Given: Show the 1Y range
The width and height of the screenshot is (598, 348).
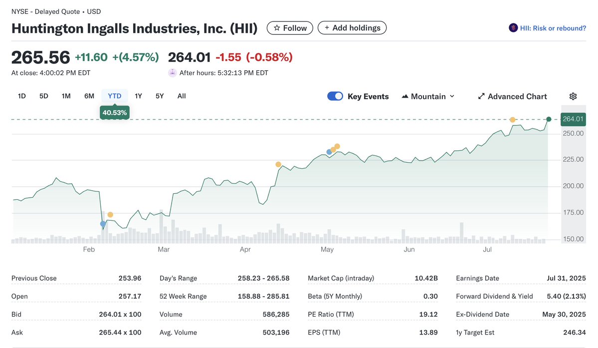Looking at the screenshot, I should (139, 96).
